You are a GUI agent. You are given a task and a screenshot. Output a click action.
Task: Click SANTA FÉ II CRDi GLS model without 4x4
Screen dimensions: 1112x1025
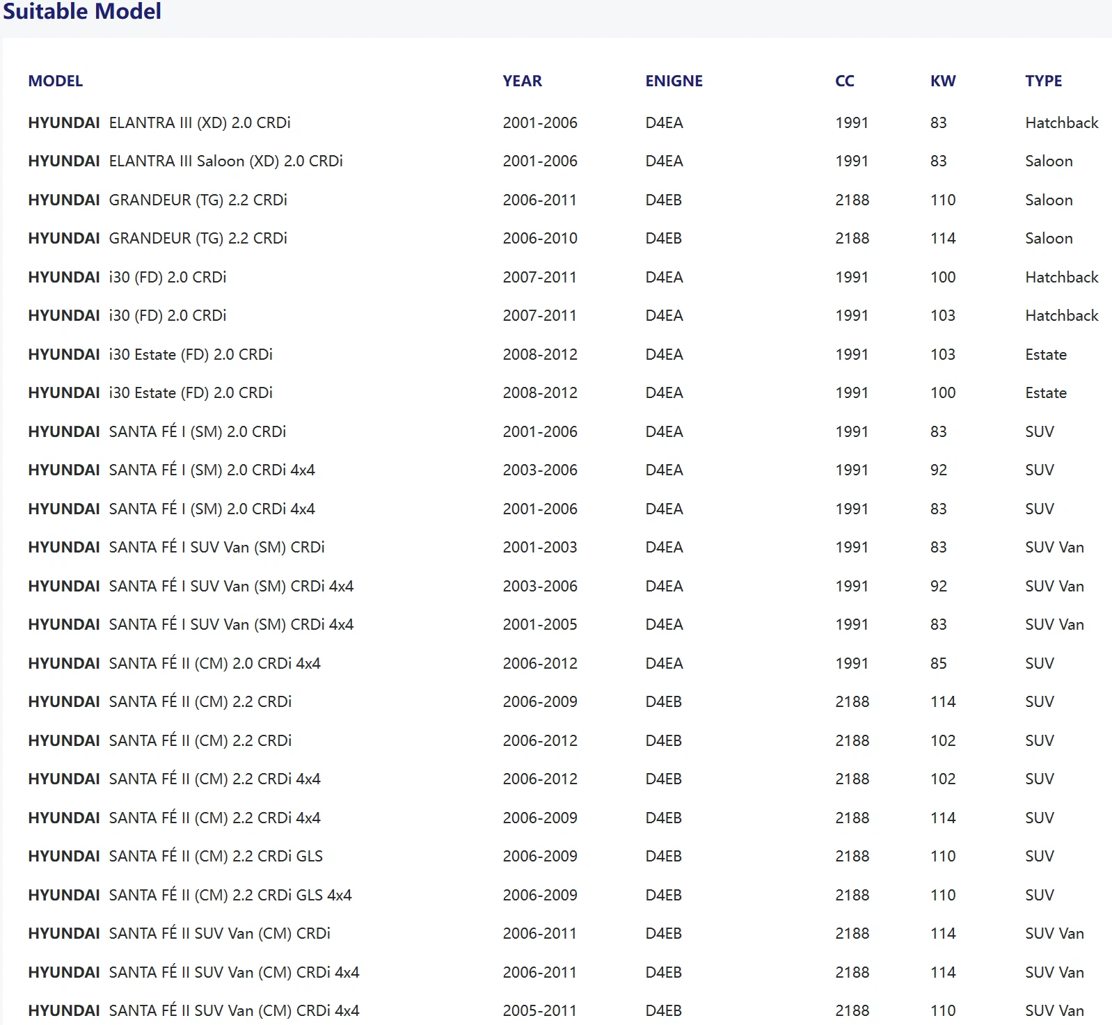[216, 857]
